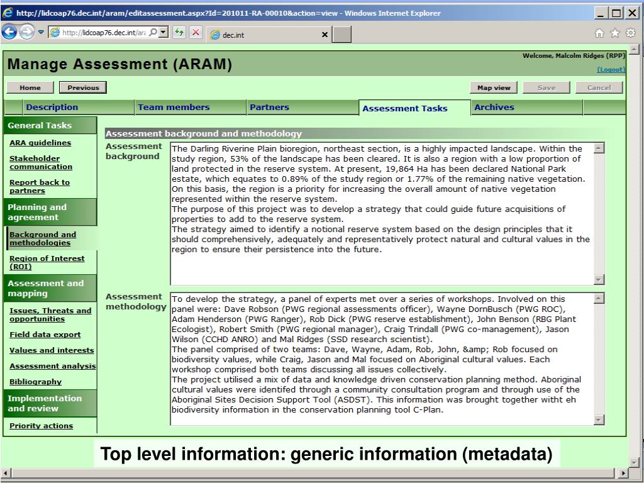The height and width of the screenshot is (483, 644).
Task: Open Favorites with the star icon
Action: 615,33
